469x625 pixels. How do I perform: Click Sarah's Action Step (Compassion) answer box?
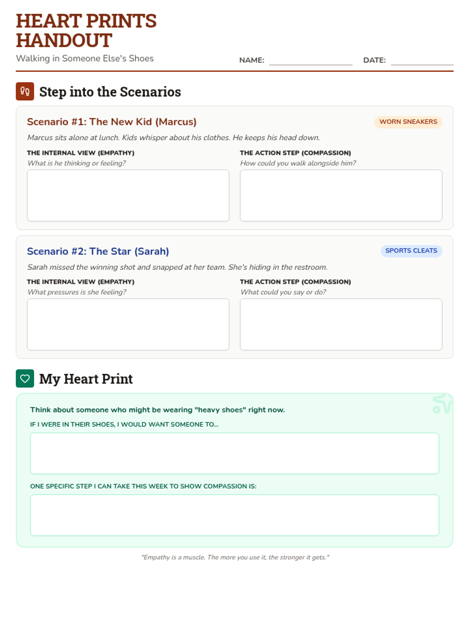click(341, 324)
